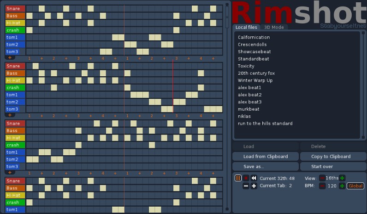367x214 pixels.
Task: Select Californication in the file list
Action: point(254,37)
